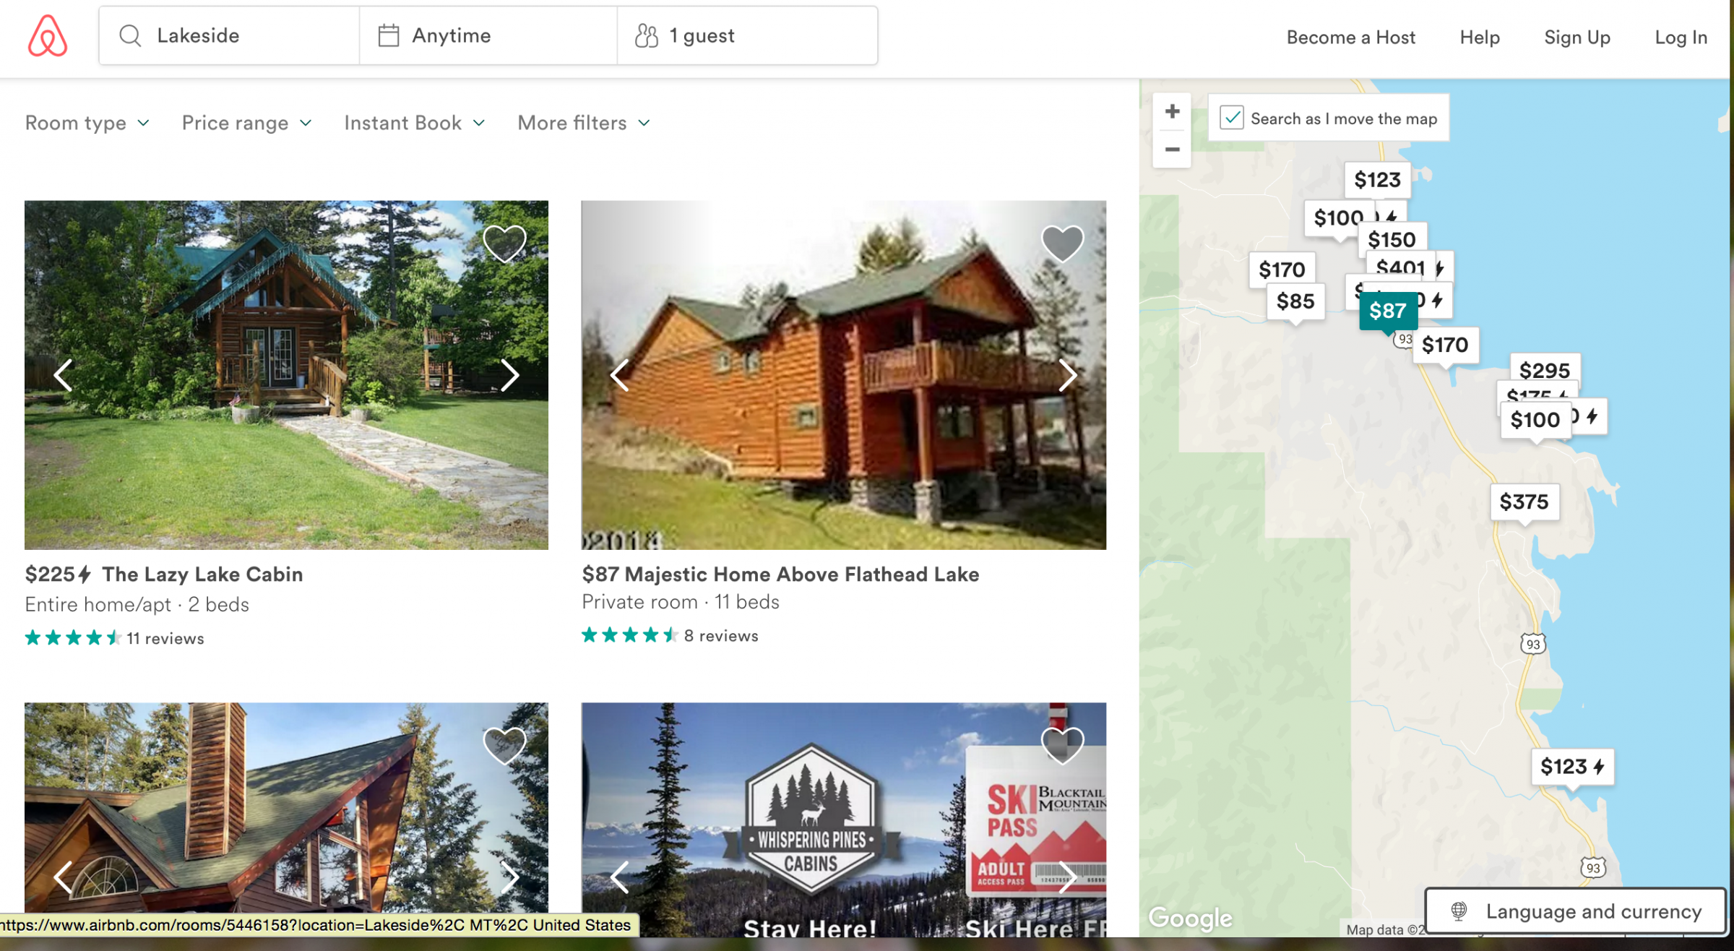
Task: Click the heart/wishlist icon on Majestic Home listing
Action: 1061,241
